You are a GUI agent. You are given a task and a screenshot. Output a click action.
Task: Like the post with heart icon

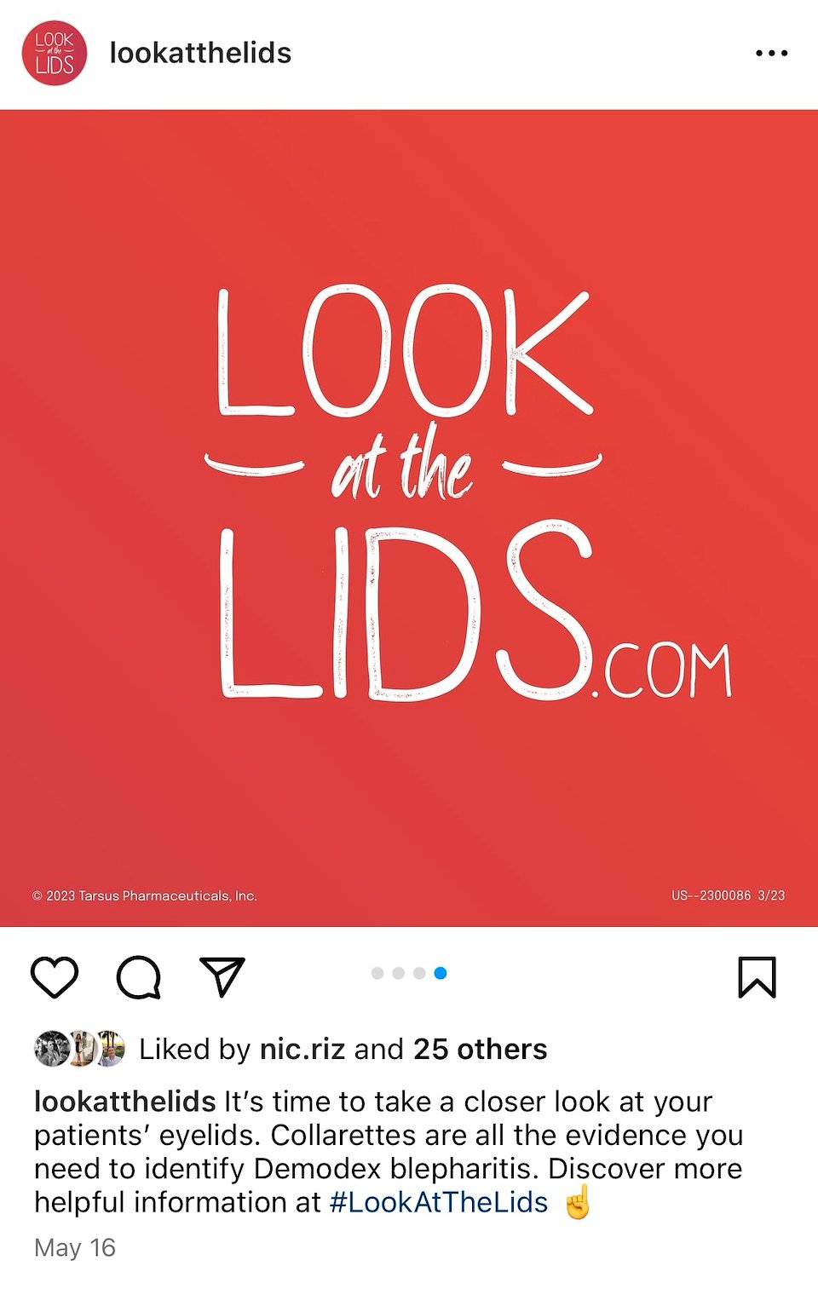pyautogui.click(x=55, y=976)
